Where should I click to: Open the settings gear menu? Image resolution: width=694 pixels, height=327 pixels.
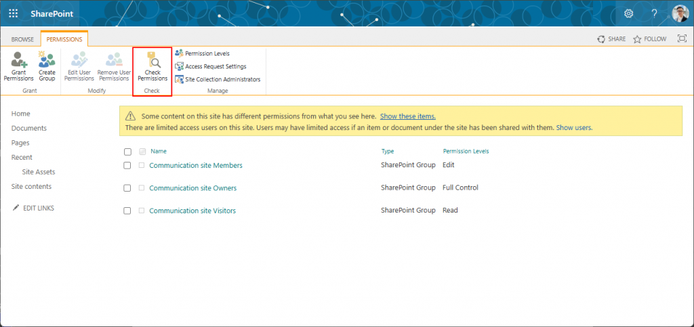628,14
